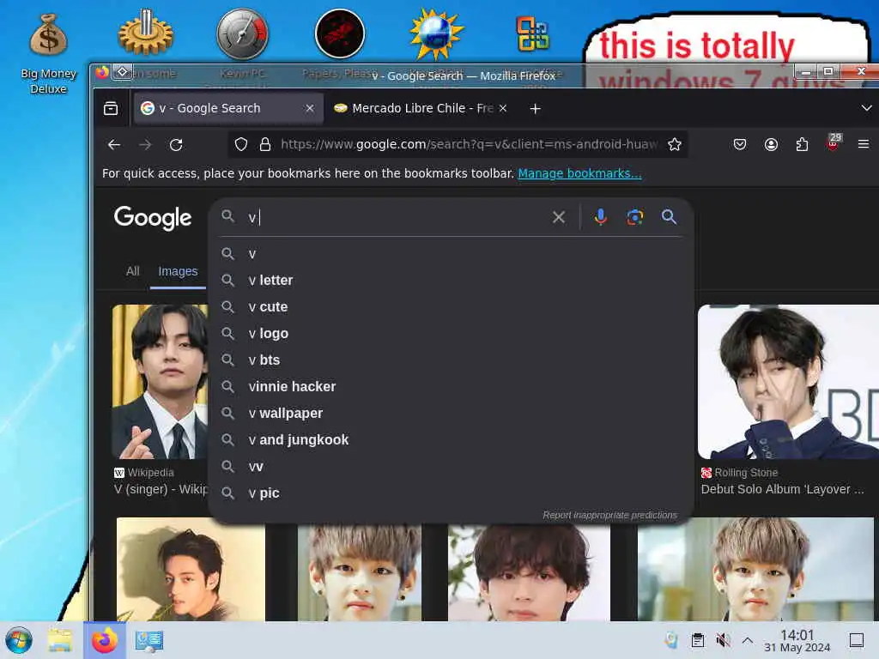879x659 pixels.
Task: Open the Extensions puzzle icon
Action: point(803,144)
